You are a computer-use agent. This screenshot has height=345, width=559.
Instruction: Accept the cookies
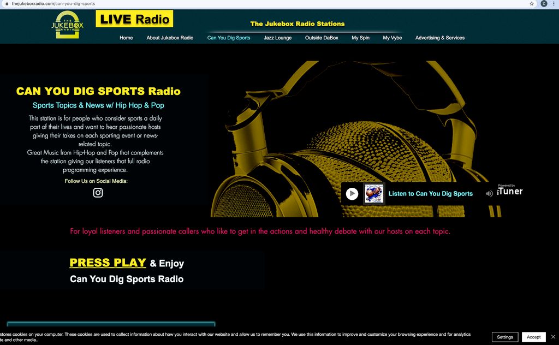pos(534,337)
